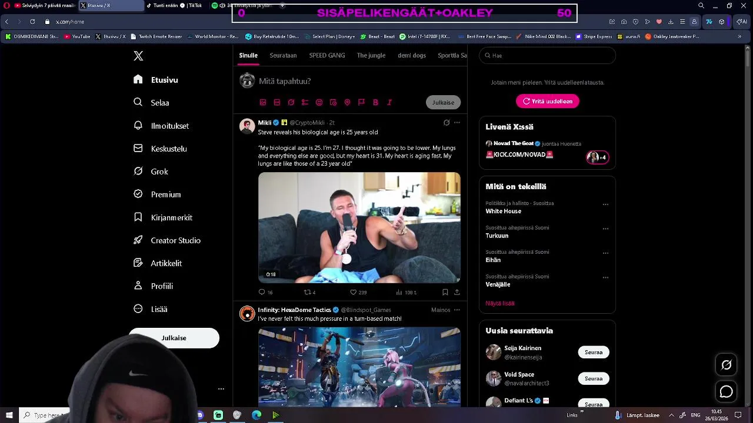Add an image to the post
The width and height of the screenshot is (753, 423).
tap(263, 102)
